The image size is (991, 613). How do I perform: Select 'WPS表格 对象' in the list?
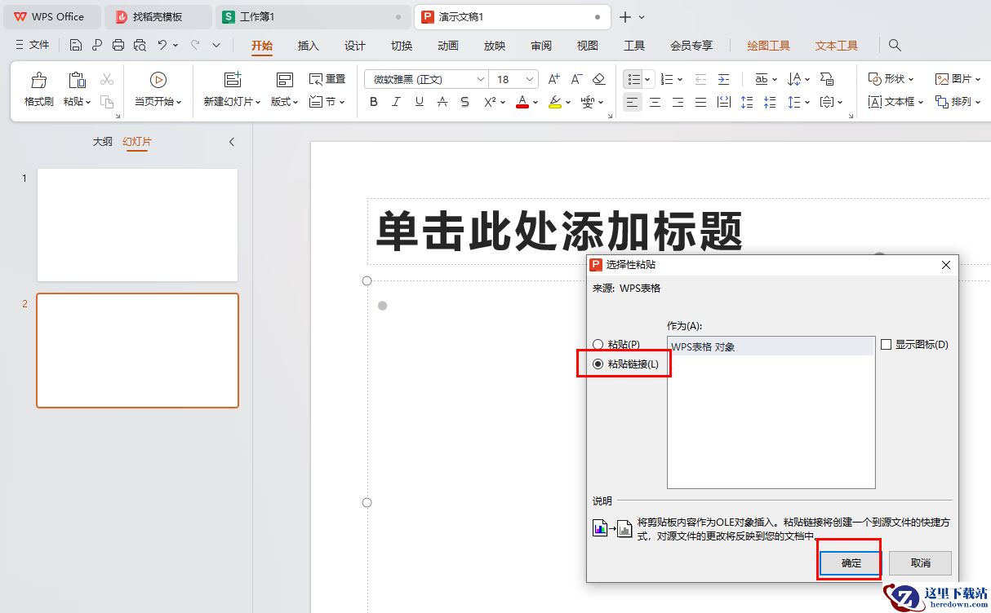point(771,346)
